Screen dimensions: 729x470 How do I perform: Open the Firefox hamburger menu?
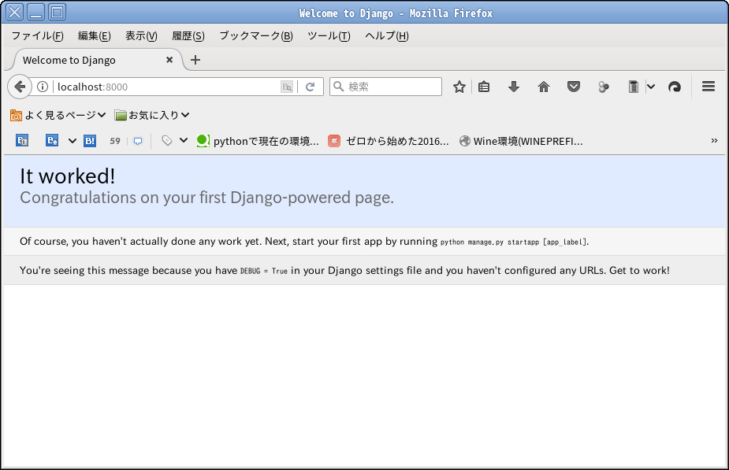tap(709, 87)
